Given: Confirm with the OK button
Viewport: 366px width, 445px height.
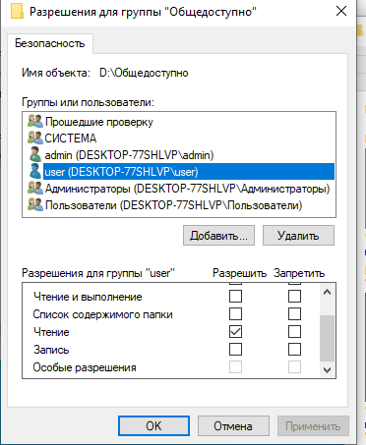Looking at the screenshot, I should [153, 426].
